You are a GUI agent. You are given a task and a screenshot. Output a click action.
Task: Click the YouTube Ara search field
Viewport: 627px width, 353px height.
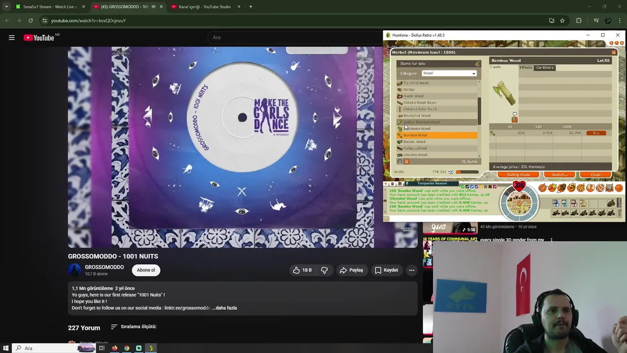click(294, 37)
